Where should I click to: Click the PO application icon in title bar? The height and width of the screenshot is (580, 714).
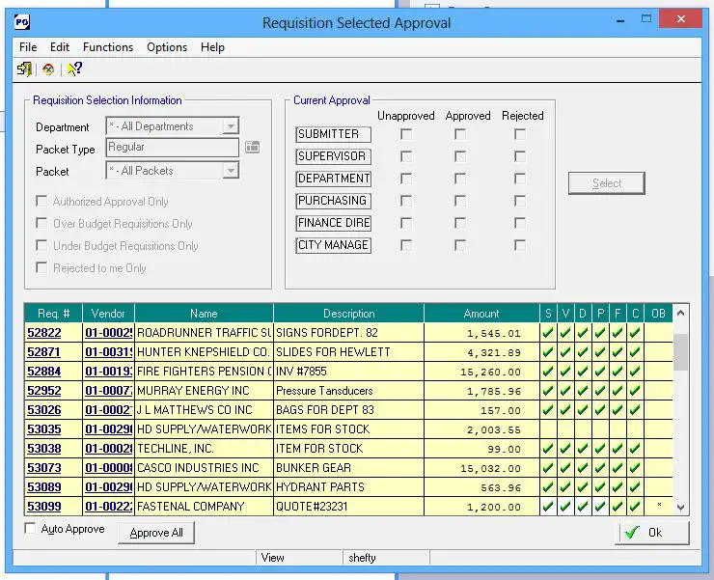(x=22, y=21)
